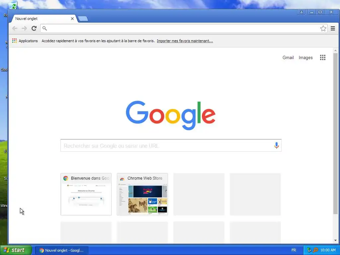Click the green network tray icon
Screen dimensions: 340x255
pyautogui.click(x=309, y=250)
